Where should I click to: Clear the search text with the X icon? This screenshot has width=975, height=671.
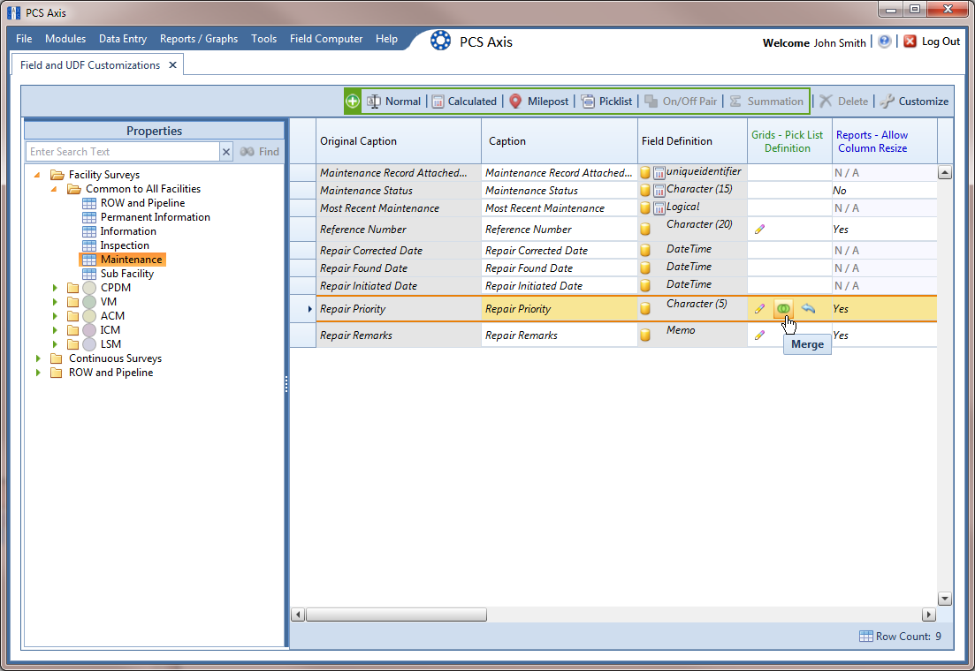point(226,152)
